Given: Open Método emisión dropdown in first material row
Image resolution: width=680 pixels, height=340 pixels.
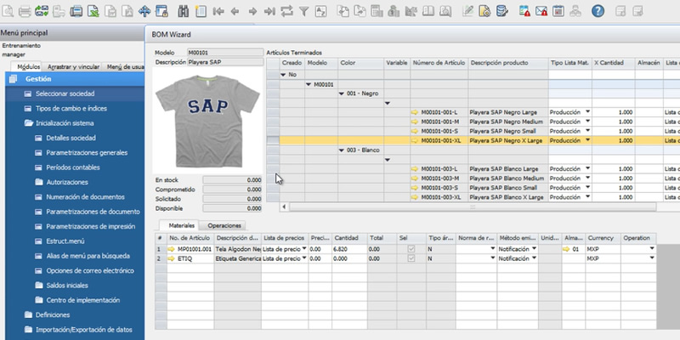Looking at the screenshot, I should [534, 248].
